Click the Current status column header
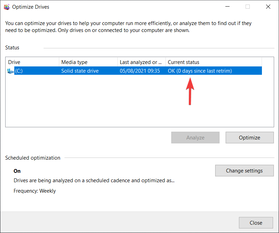Viewport: 279px width, 233px height. pyautogui.click(x=214, y=62)
